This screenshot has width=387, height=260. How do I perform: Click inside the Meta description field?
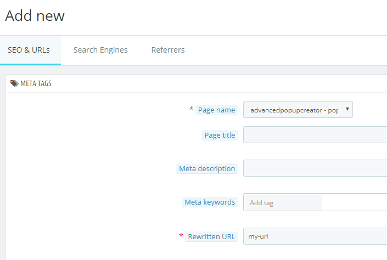coord(315,168)
